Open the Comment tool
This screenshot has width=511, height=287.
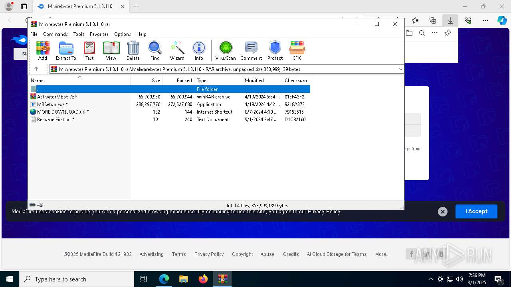251,51
